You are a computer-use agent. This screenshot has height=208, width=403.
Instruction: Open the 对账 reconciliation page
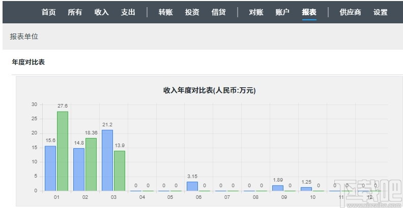click(x=256, y=12)
